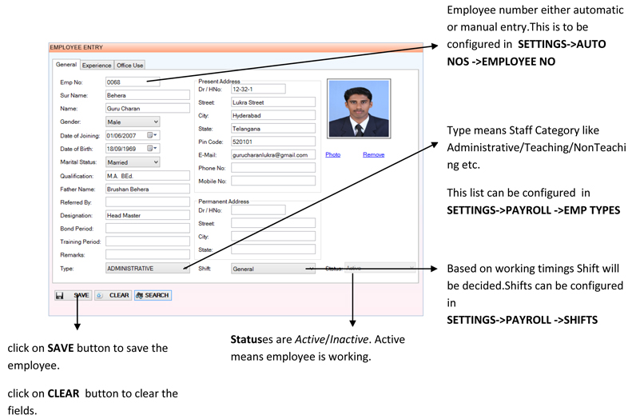Click the empty Phone No field
This screenshot has width=640, height=419.
click(x=273, y=168)
